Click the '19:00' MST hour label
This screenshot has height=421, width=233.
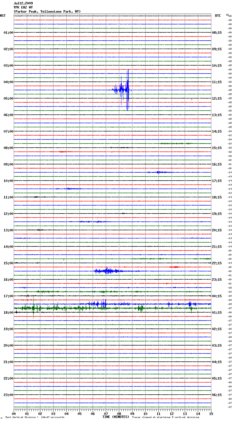click(x=8, y=329)
